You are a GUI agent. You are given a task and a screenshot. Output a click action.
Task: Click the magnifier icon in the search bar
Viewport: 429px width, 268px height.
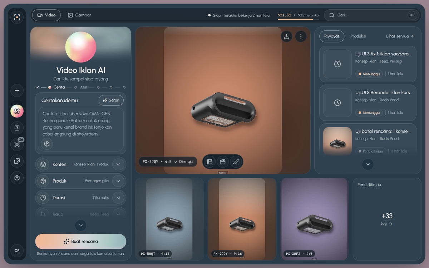point(332,15)
